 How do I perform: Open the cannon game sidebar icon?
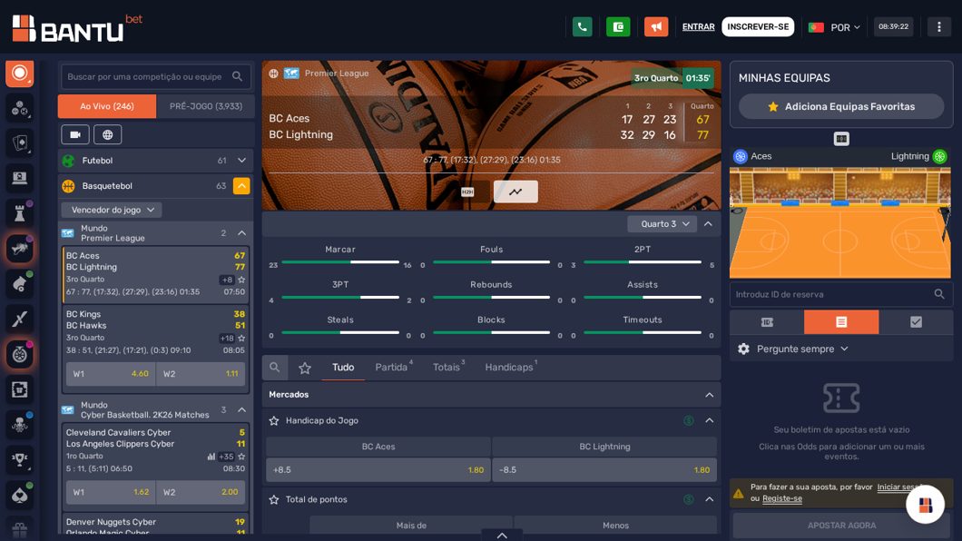[20, 283]
